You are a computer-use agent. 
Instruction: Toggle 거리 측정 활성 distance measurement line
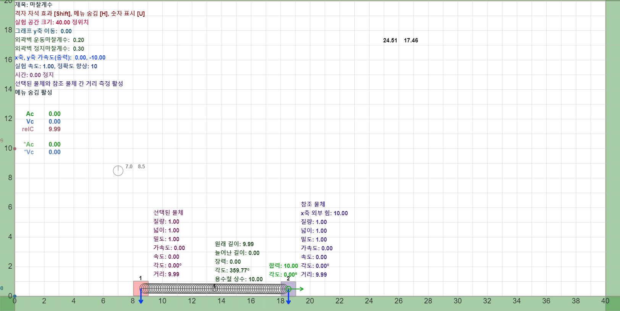point(69,84)
